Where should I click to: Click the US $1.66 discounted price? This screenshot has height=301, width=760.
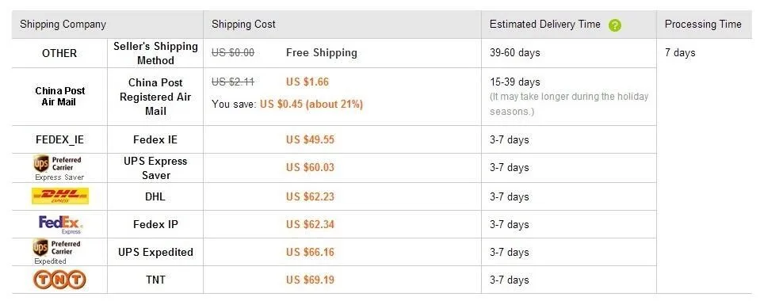point(307,82)
